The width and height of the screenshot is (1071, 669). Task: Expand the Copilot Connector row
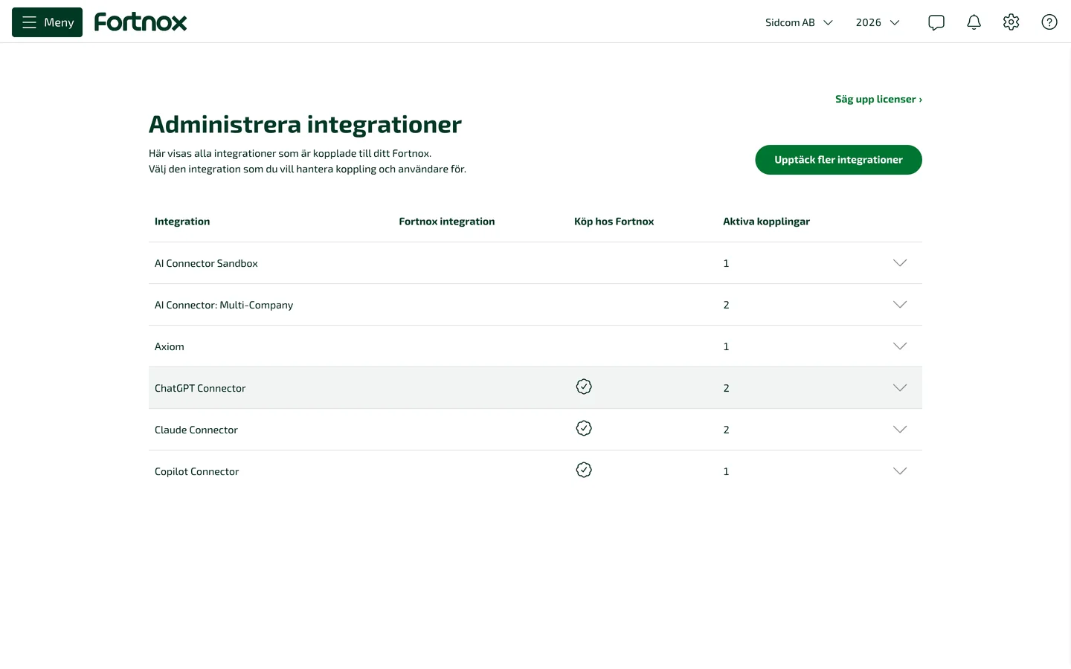click(x=900, y=471)
